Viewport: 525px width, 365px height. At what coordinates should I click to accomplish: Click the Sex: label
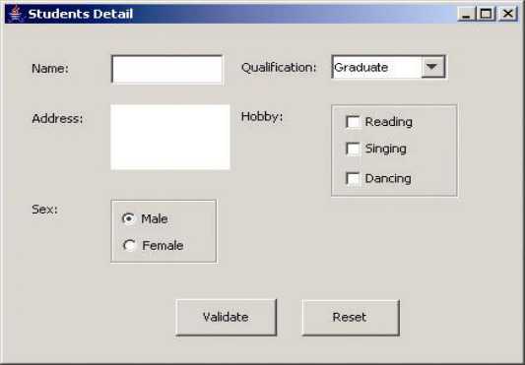click(x=45, y=210)
